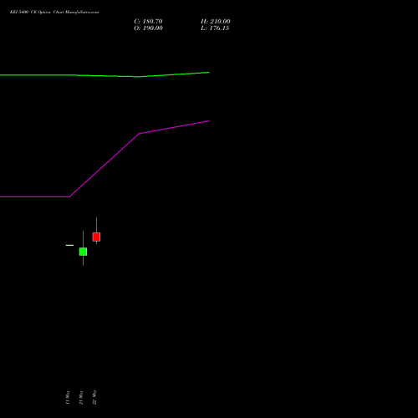This screenshot has height=418, width=418.
Task: Click the 'L: 176.15' low value
Action: pyautogui.click(x=215, y=28)
